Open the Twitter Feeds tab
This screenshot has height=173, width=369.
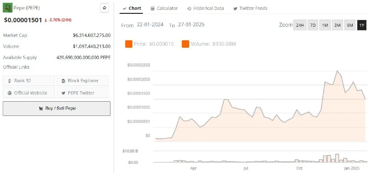[x=250, y=8]
